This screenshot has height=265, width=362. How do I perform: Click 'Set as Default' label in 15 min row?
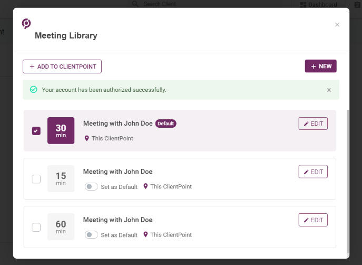(x=119, y=187)
